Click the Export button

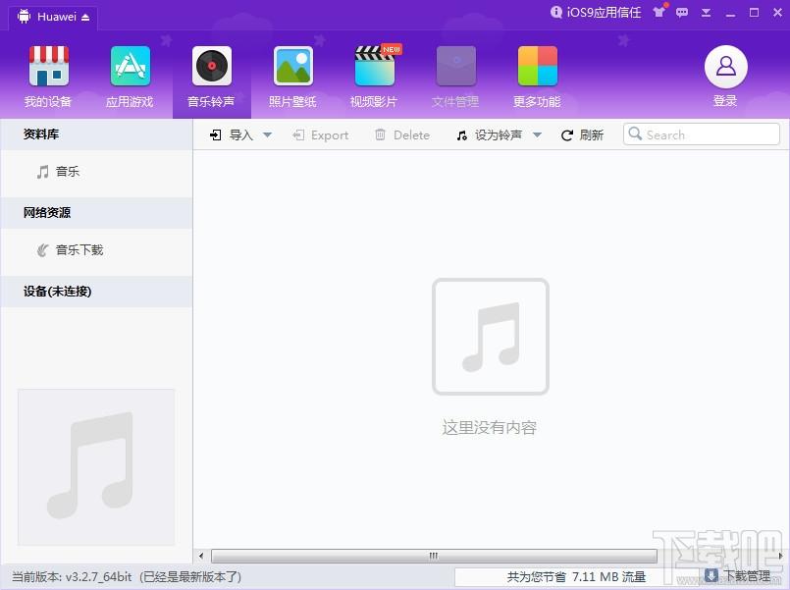click(321, 135)
